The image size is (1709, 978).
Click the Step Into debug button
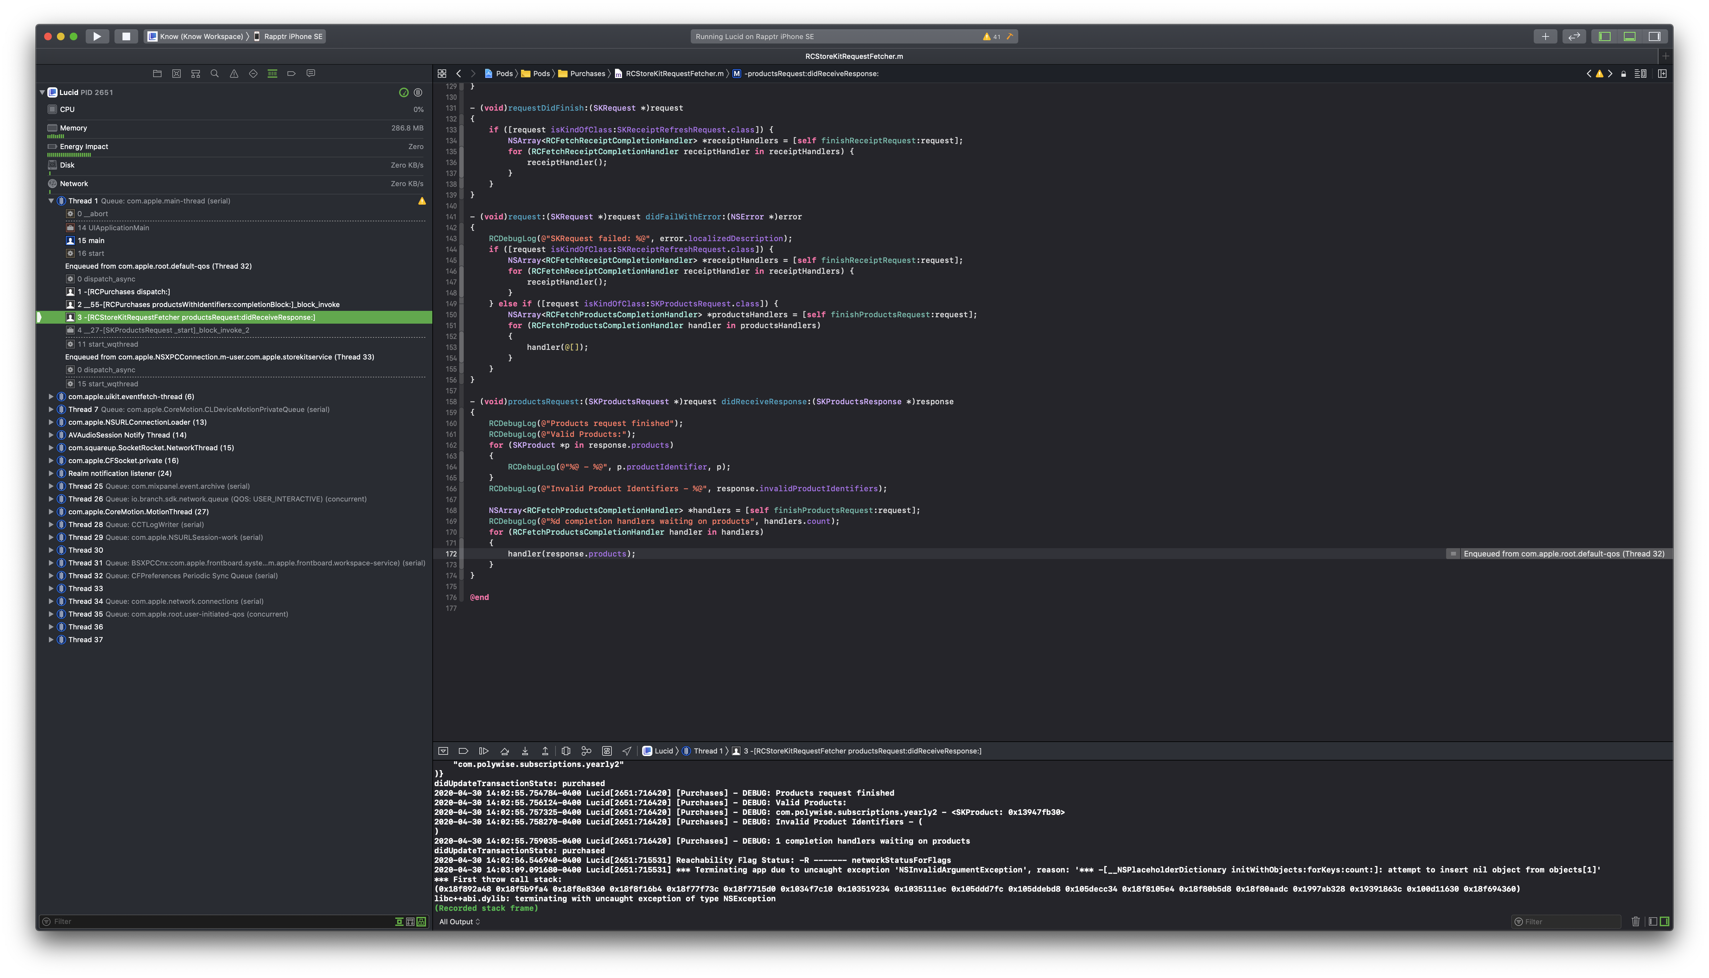525,751
